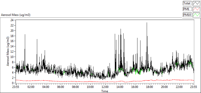This screenshot has height=93, width=201.
Task: Click the 24 y-axis maximum value
Action: pyautogui.click(x=12, y=20)
